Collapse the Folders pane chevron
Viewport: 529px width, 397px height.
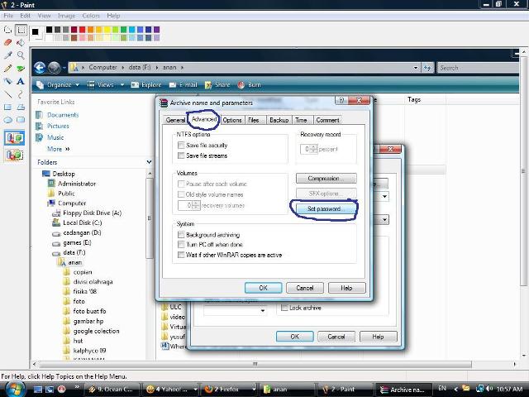[149, 162]
